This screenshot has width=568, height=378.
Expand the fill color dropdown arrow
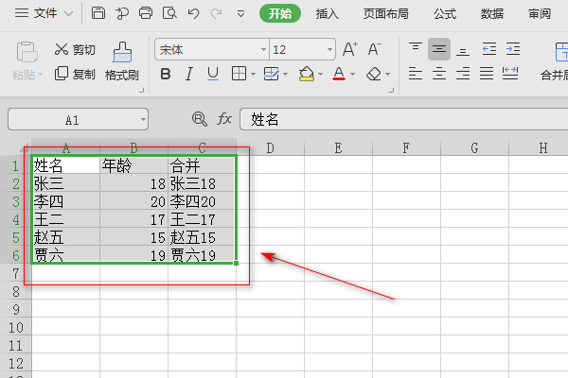click(x=320, y=74)
